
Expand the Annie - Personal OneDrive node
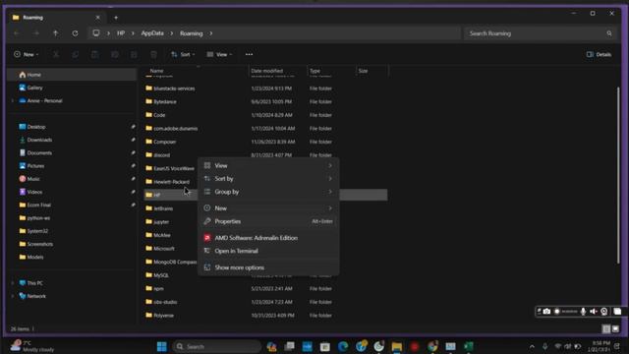pos(13,100)
